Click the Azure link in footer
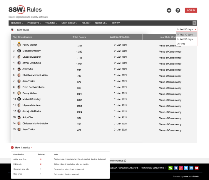This screenshot has width=209, height=180. coord(186,176)
